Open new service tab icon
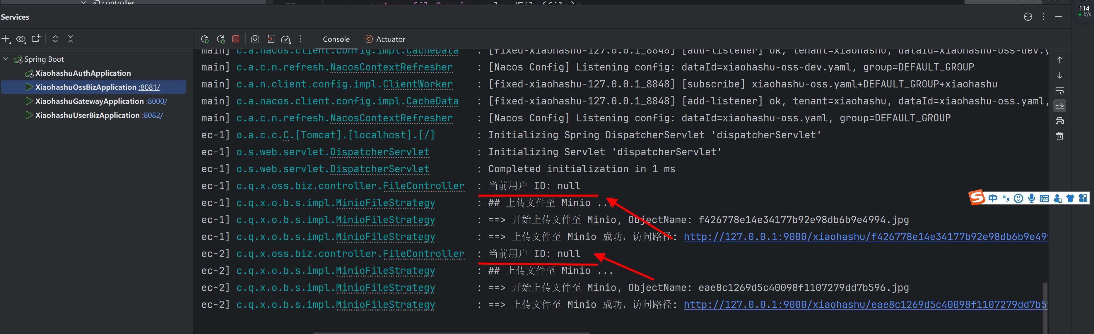The image size is (1094, 334). click(x=36, y=39)
